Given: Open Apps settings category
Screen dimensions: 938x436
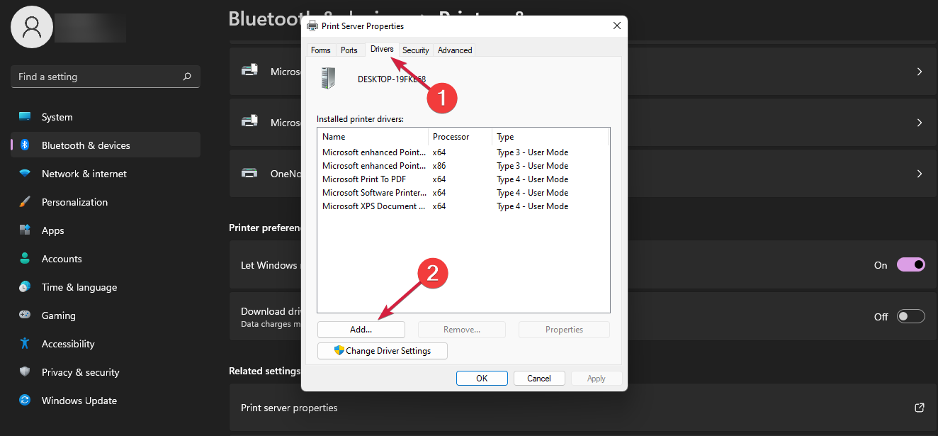Looking at the screenshot, I should 106,230.
